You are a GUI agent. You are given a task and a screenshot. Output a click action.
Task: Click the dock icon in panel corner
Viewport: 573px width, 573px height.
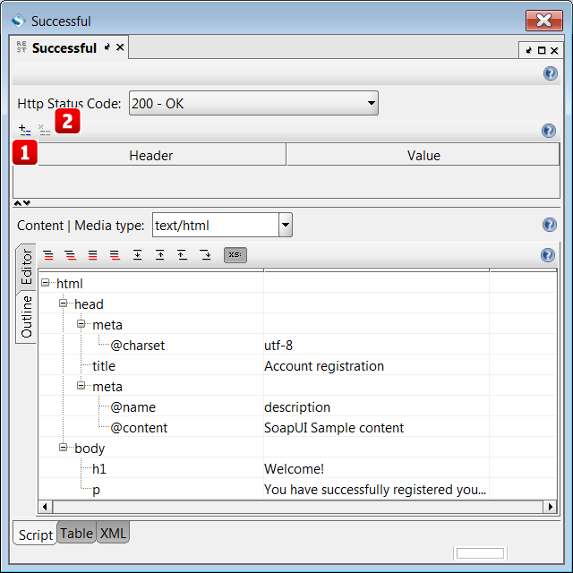pyautogui.click(x=528, y=50)
